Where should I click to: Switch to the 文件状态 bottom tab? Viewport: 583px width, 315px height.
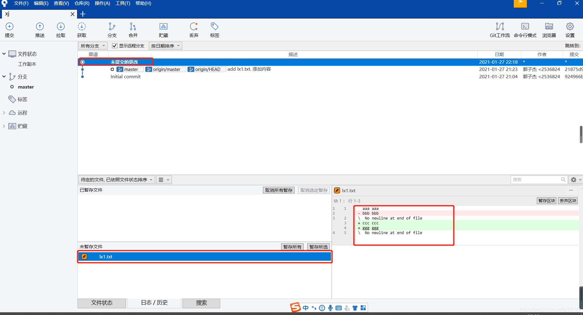coord(102,303)
